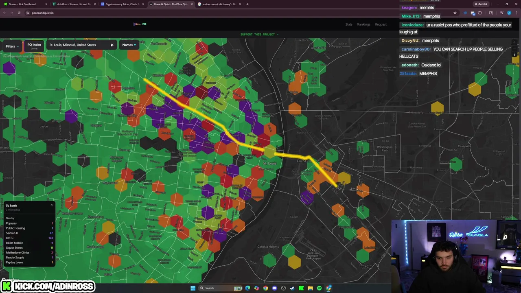Open a new browser tab

247,4
